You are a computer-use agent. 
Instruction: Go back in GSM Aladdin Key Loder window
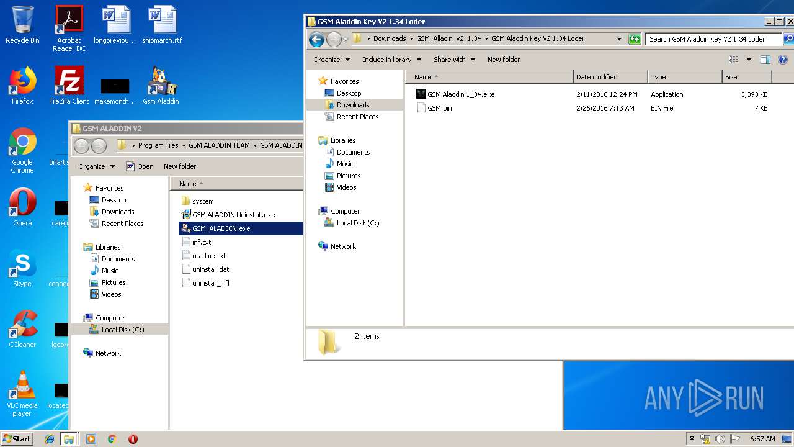[317, 39]
